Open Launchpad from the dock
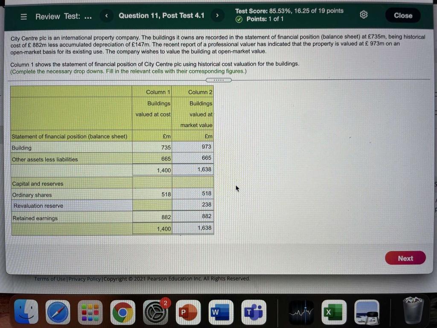The image size is (437, 328). 90,312
